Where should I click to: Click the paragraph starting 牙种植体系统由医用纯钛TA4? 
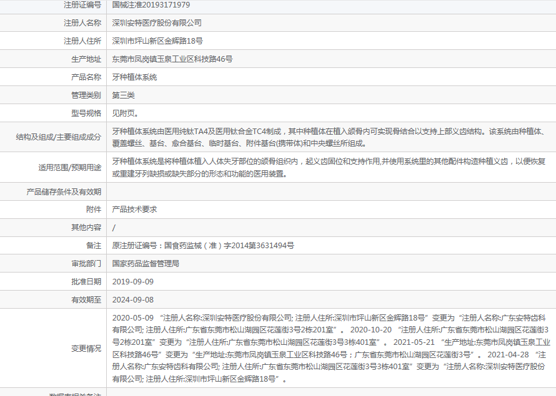point(329,137)
